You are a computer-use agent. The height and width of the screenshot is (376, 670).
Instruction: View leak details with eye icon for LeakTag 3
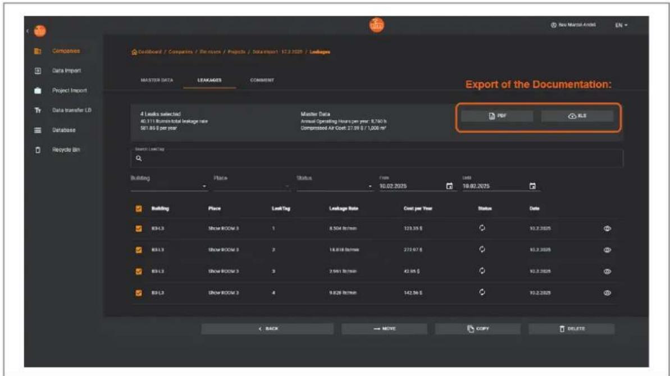pos(607,272)
